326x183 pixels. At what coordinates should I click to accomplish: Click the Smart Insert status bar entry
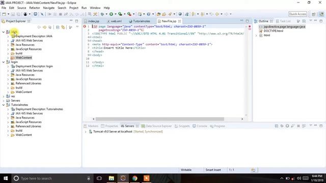(x=213, y=170)
